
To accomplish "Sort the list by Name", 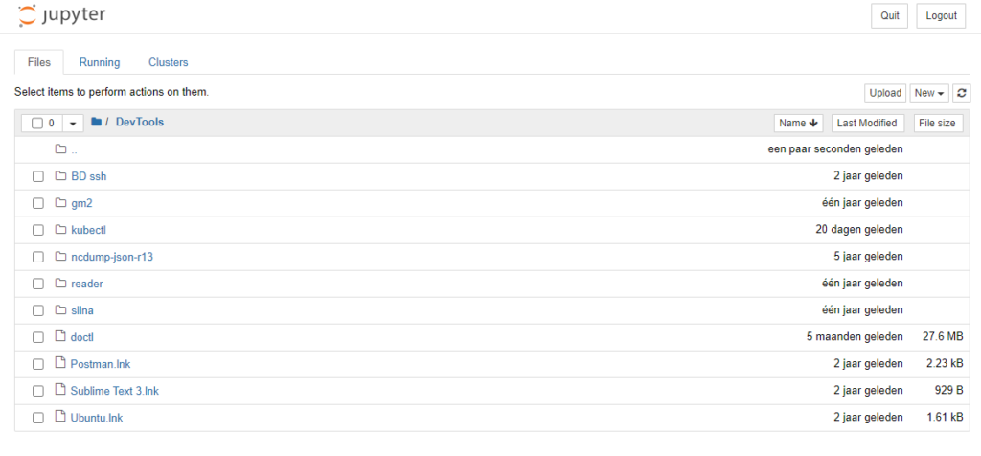I will tap(799, 123).
